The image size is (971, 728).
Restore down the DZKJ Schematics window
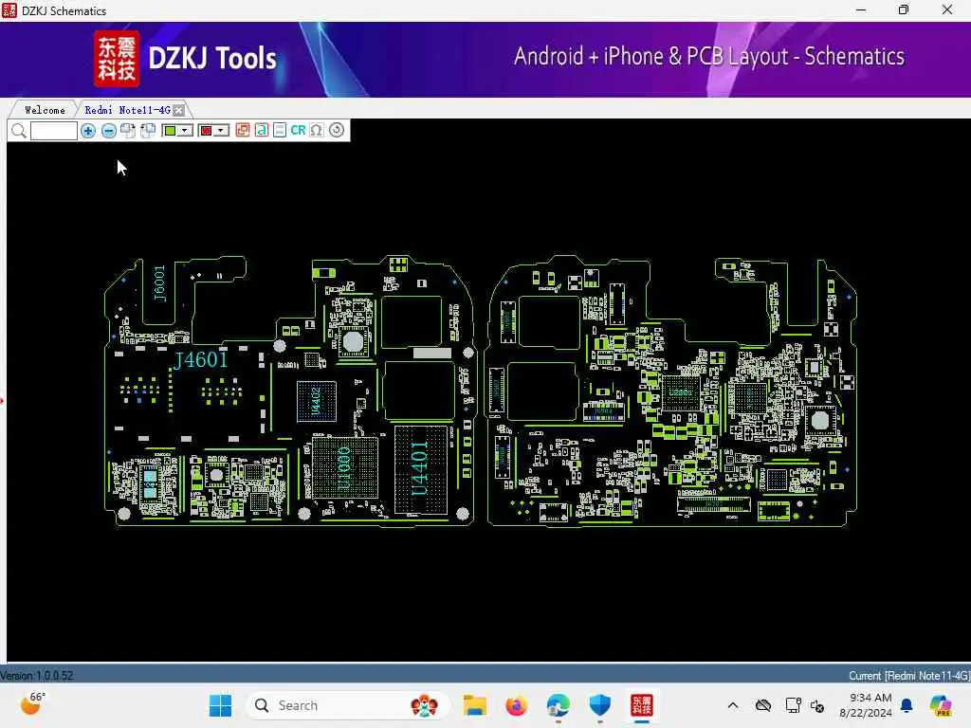point(904,9)
